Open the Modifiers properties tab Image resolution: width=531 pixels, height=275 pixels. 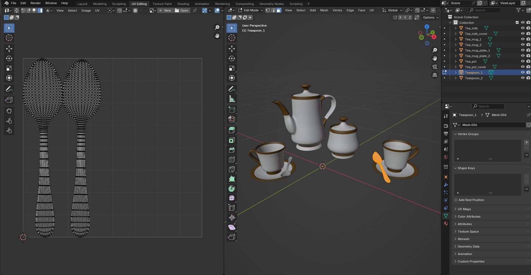pos(446,185)
